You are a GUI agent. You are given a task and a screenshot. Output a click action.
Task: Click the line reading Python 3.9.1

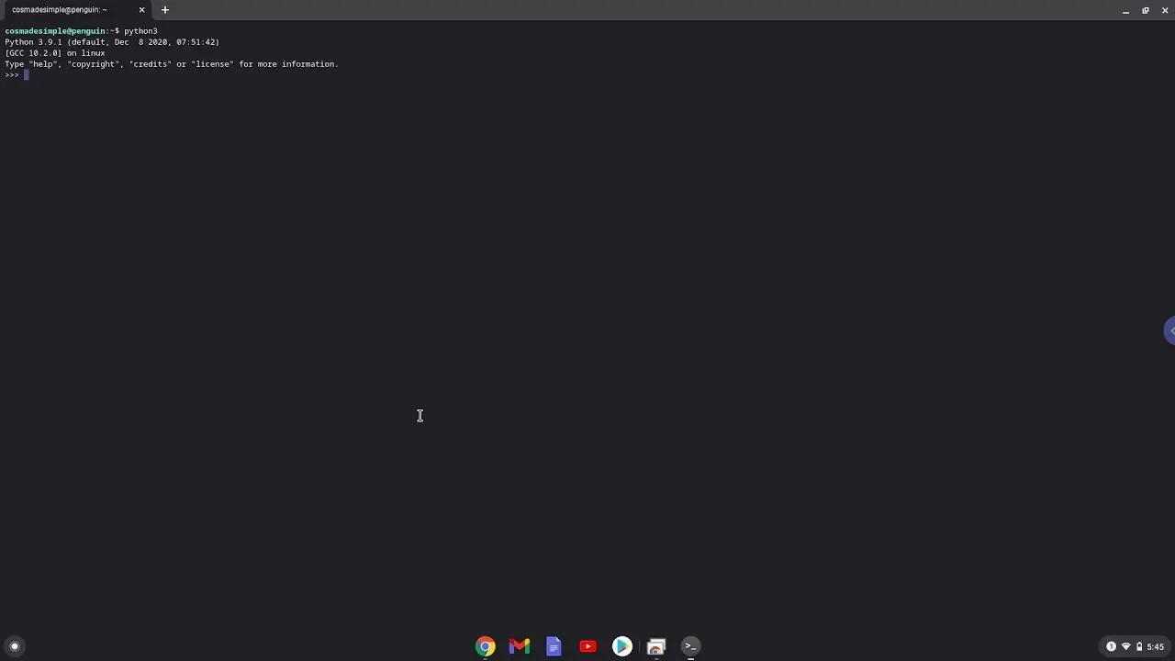(x=110, y=41)
